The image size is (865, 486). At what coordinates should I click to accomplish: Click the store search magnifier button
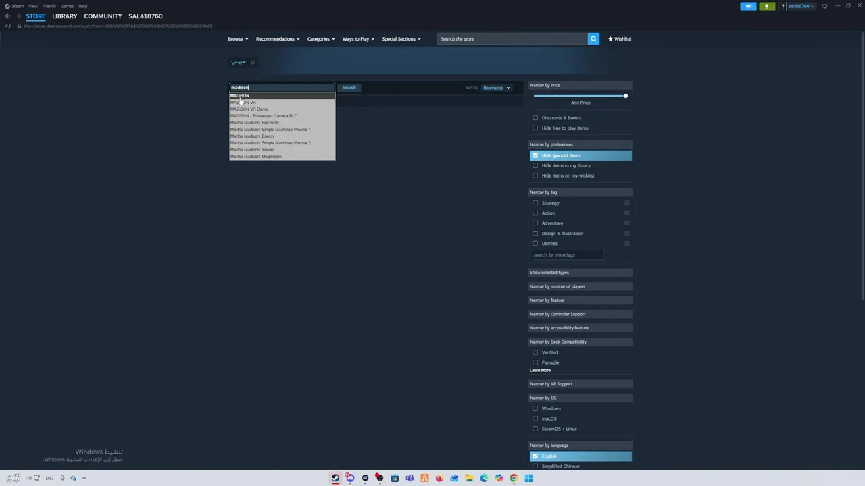tap(593, 38)
